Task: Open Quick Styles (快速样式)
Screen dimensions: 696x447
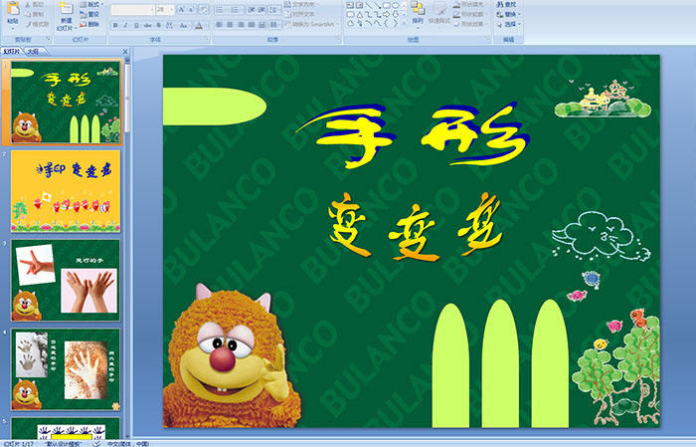Action: 439,13
